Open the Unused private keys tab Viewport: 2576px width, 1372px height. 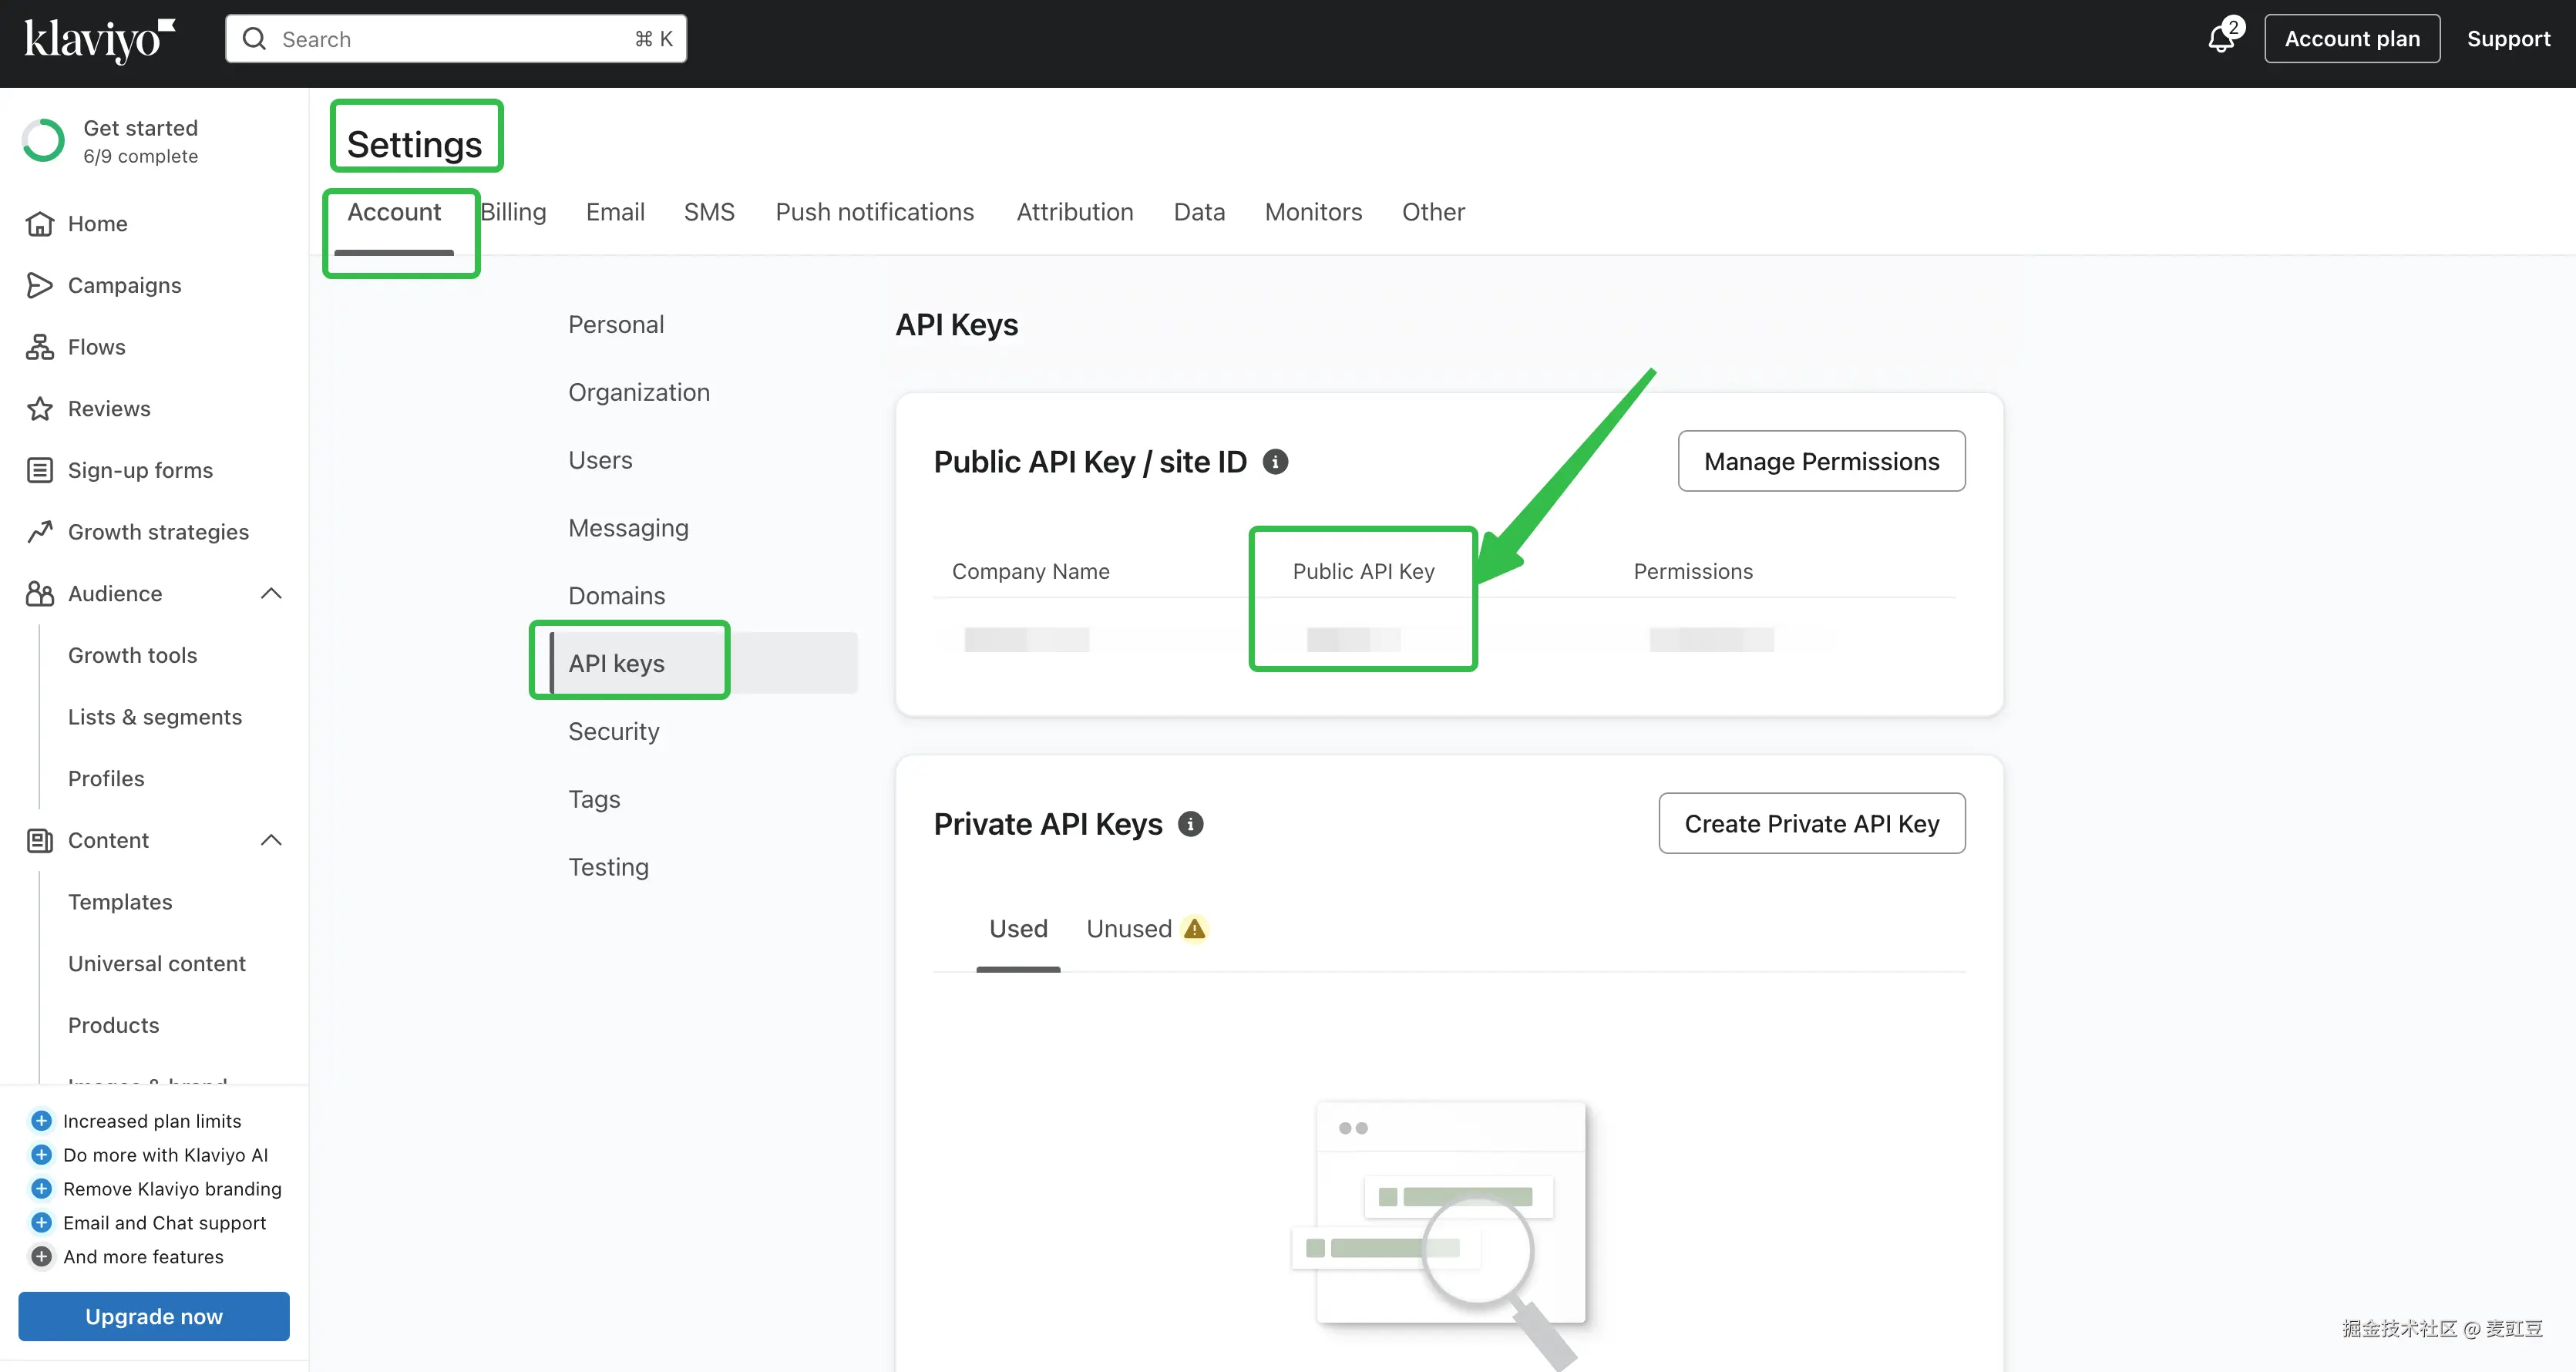1129,929
